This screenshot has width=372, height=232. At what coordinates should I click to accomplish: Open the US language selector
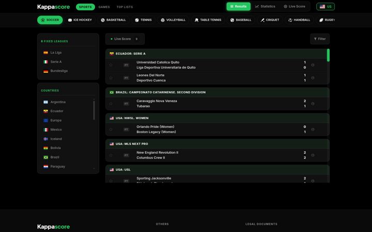tap(326, 6)
